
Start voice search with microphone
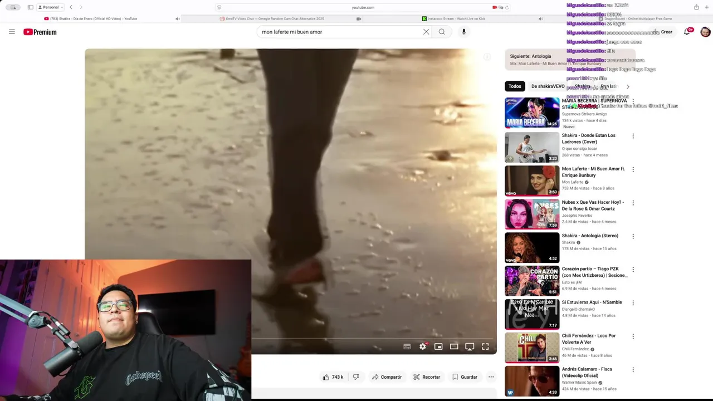(x=463, y=32)
